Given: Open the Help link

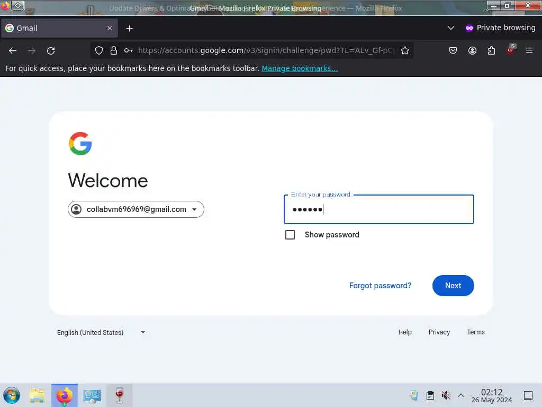Looking at the screenshot, I should tap(405, 332).
